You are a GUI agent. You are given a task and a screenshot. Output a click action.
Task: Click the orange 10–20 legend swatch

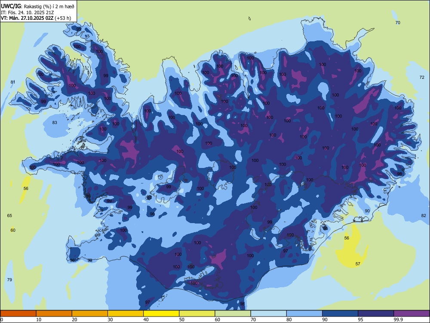(54, 314)
